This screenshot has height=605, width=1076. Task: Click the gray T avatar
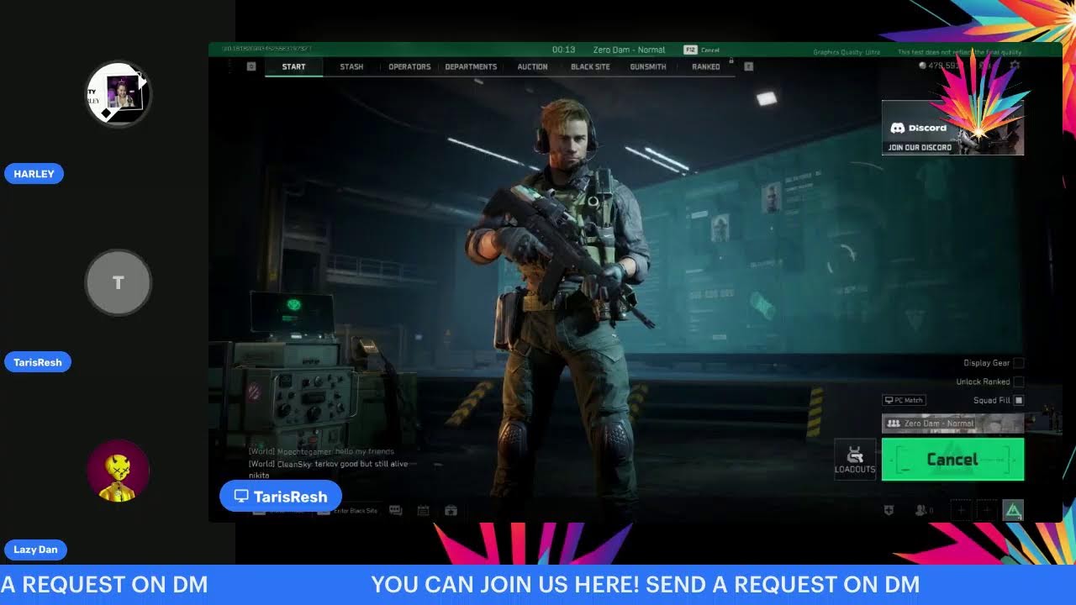119,282
